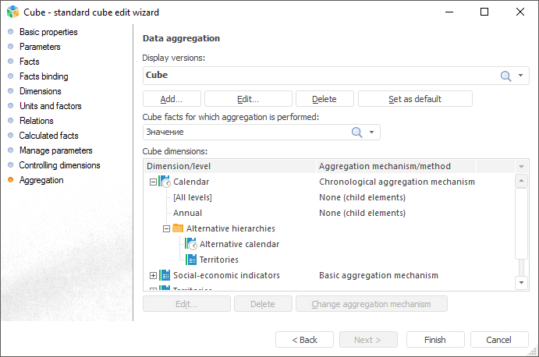Click the Territories hierarchy icon
This screenshot has width=539, height=357.
[191, 260]
